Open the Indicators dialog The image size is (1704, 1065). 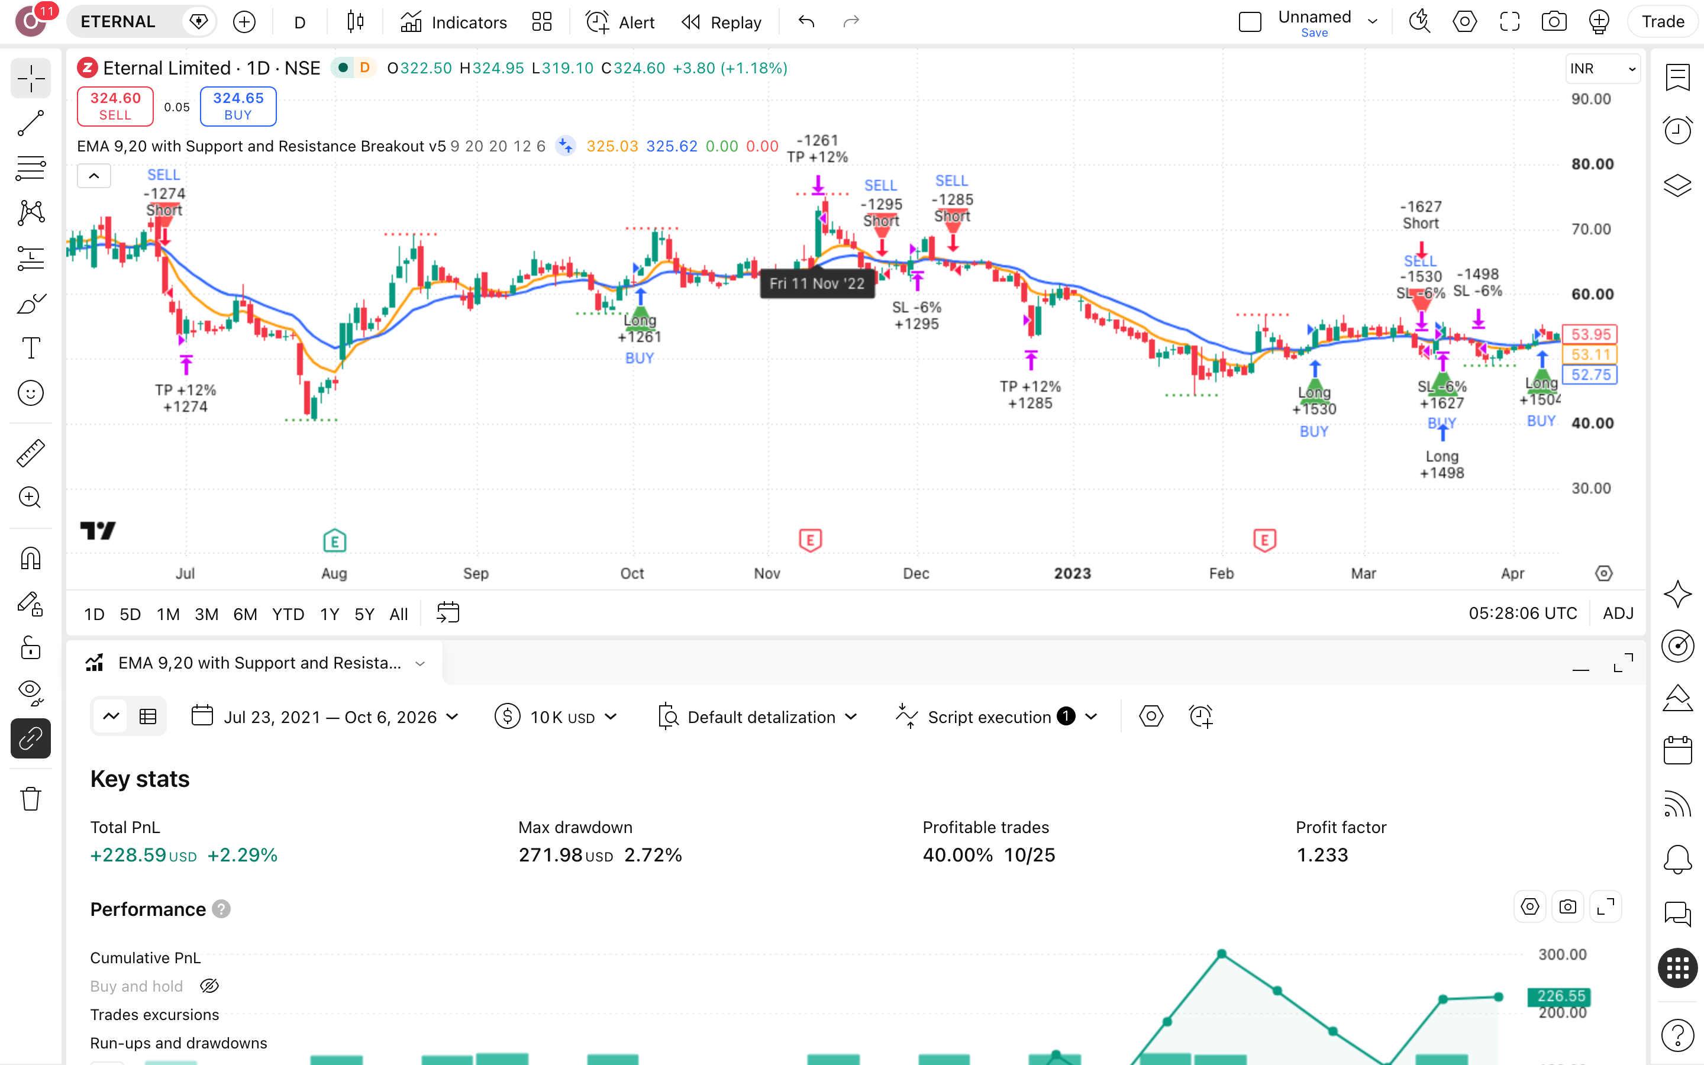tap(453, 22)
